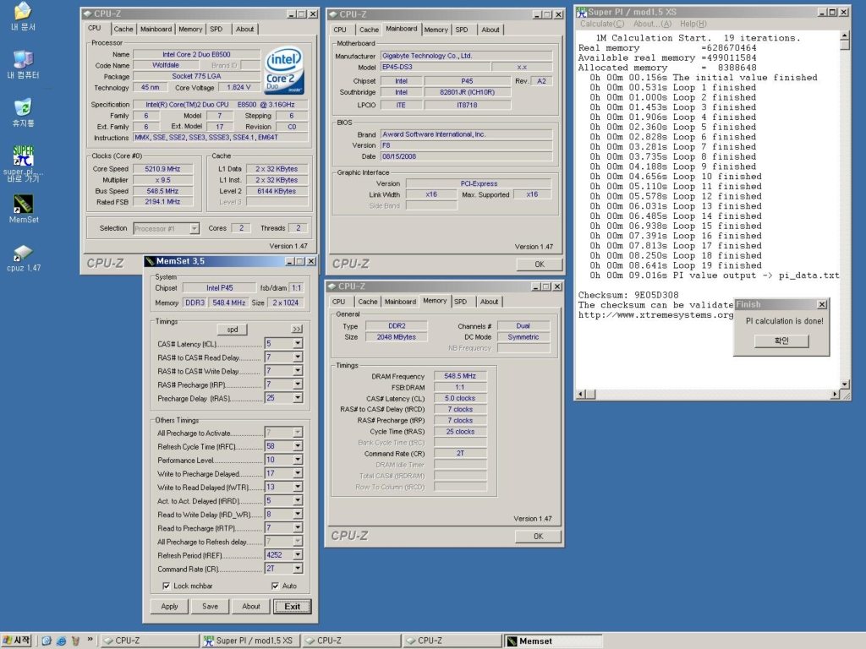Image resolution: width=866 pixels, height=649 pixels.
Task: Click the spd button in MemSet Timings
Action: [x=233, y=330]
